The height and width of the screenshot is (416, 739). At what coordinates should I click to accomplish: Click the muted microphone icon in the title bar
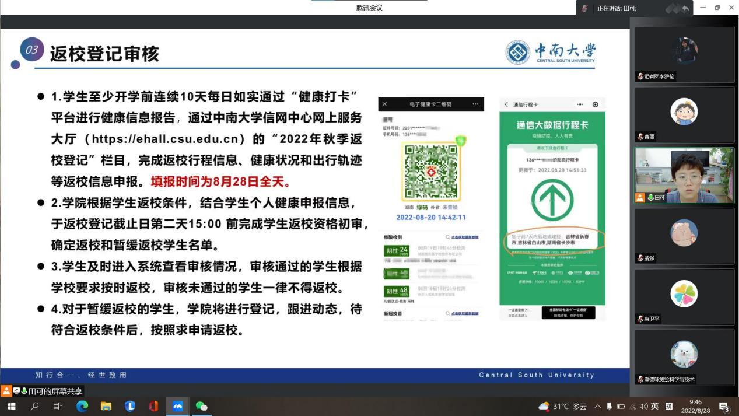tap(582, 6)
